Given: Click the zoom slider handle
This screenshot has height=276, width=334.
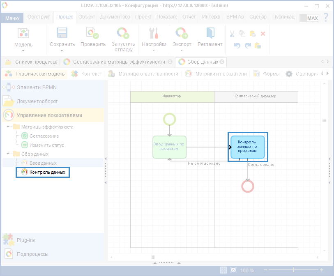Looking at the screenshot, I should [x=293, y=270].
